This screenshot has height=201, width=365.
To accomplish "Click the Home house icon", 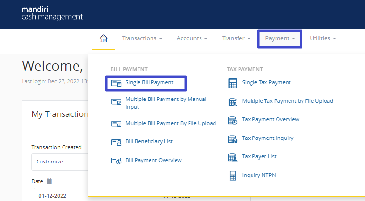I will click(x=103, y=38).
